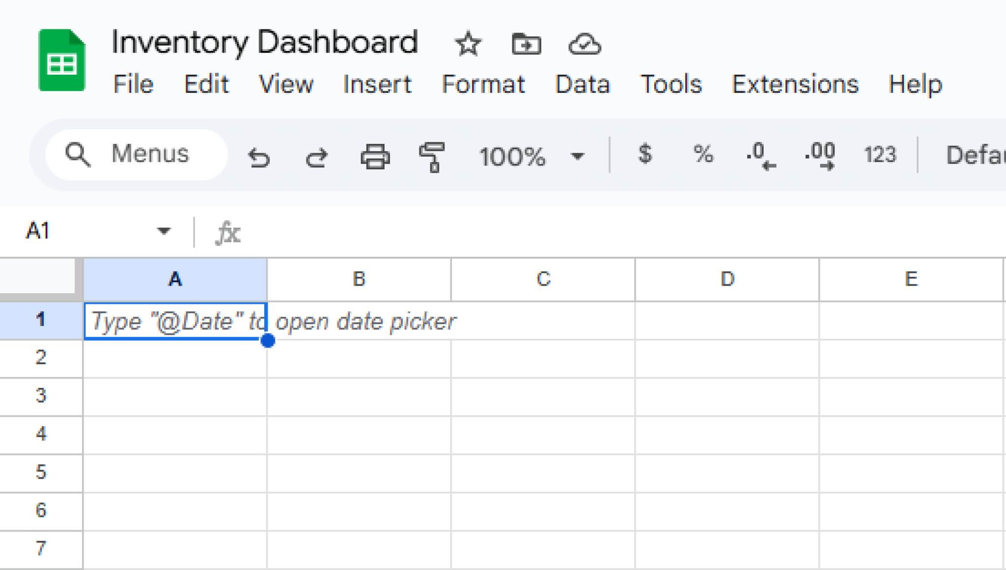Click the Menus search button
This screenshot has width=1006, height=570.
tap(135, 155)
